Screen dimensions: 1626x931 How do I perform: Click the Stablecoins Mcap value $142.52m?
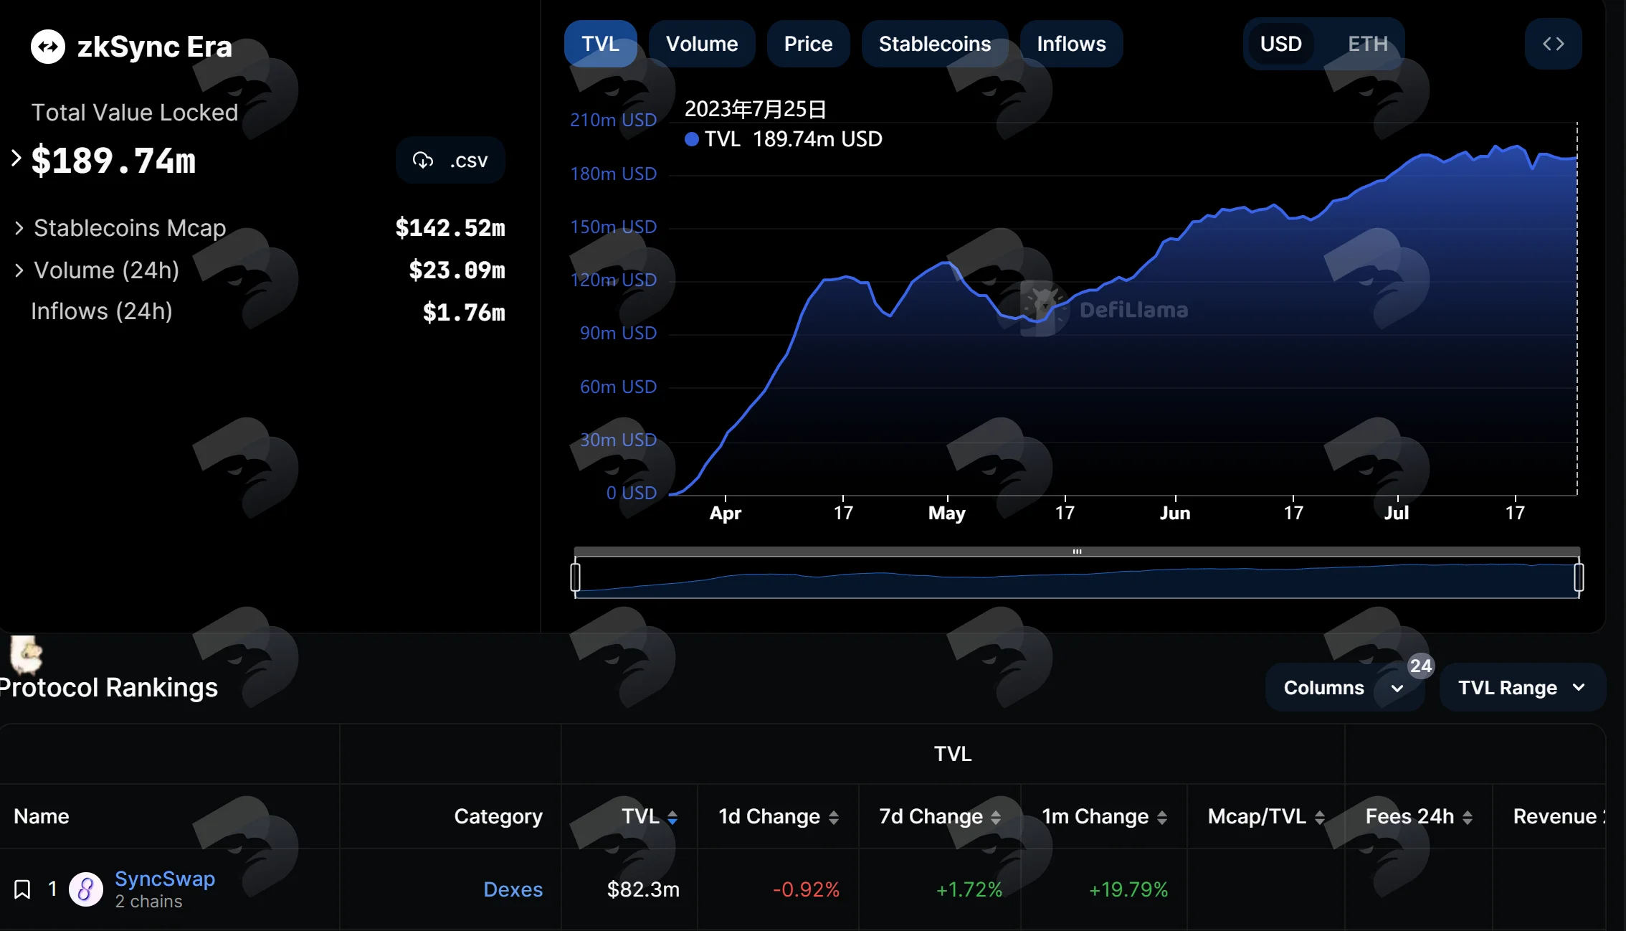pos(450,228)
